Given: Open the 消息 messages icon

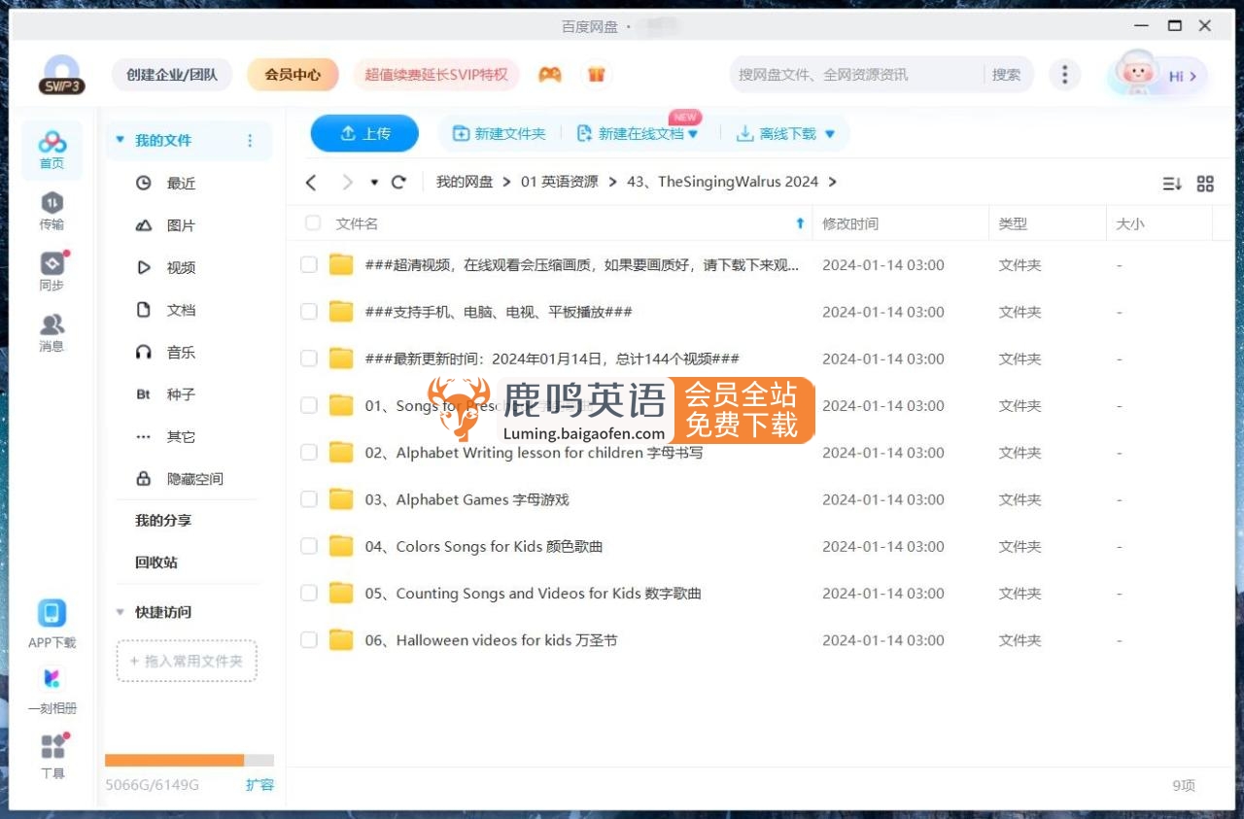Looking at the screenshot, I should pyautogui.click(x=52, y=332).
